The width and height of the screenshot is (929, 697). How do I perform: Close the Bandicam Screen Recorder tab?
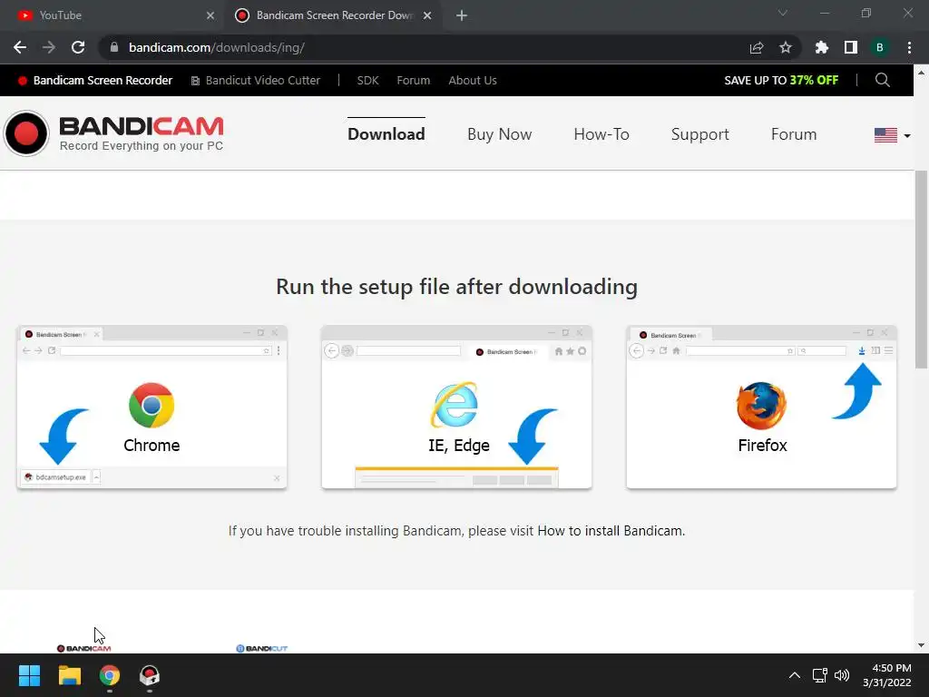pos(427,15)
